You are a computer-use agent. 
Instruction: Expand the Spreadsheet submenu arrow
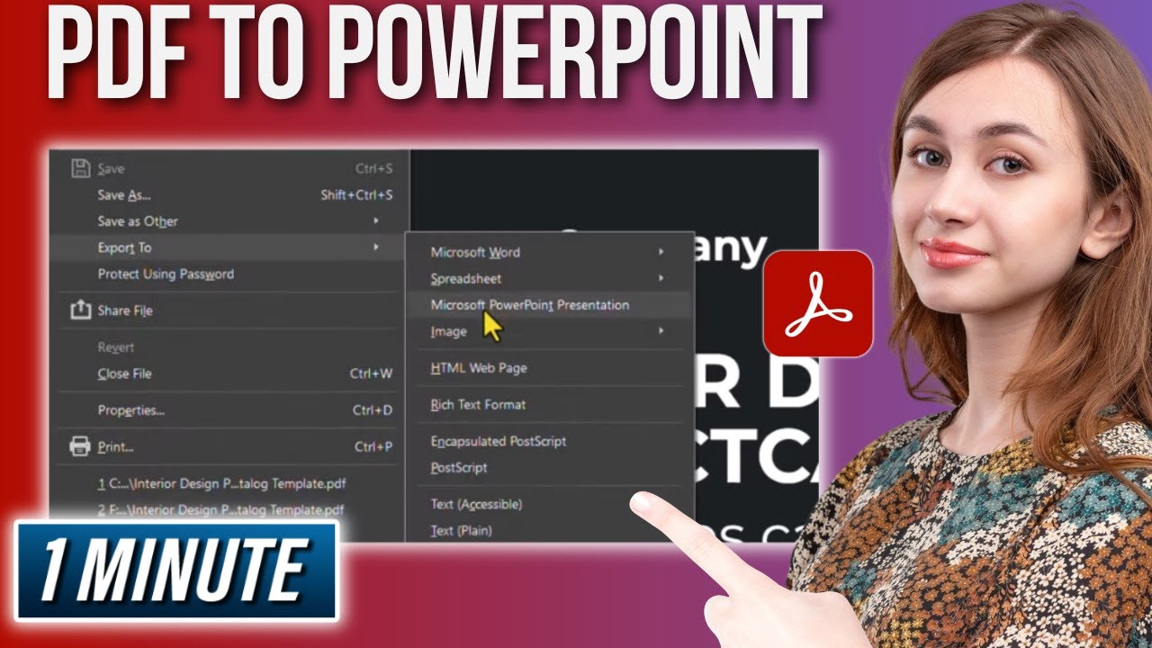click(x=661, y=278)
